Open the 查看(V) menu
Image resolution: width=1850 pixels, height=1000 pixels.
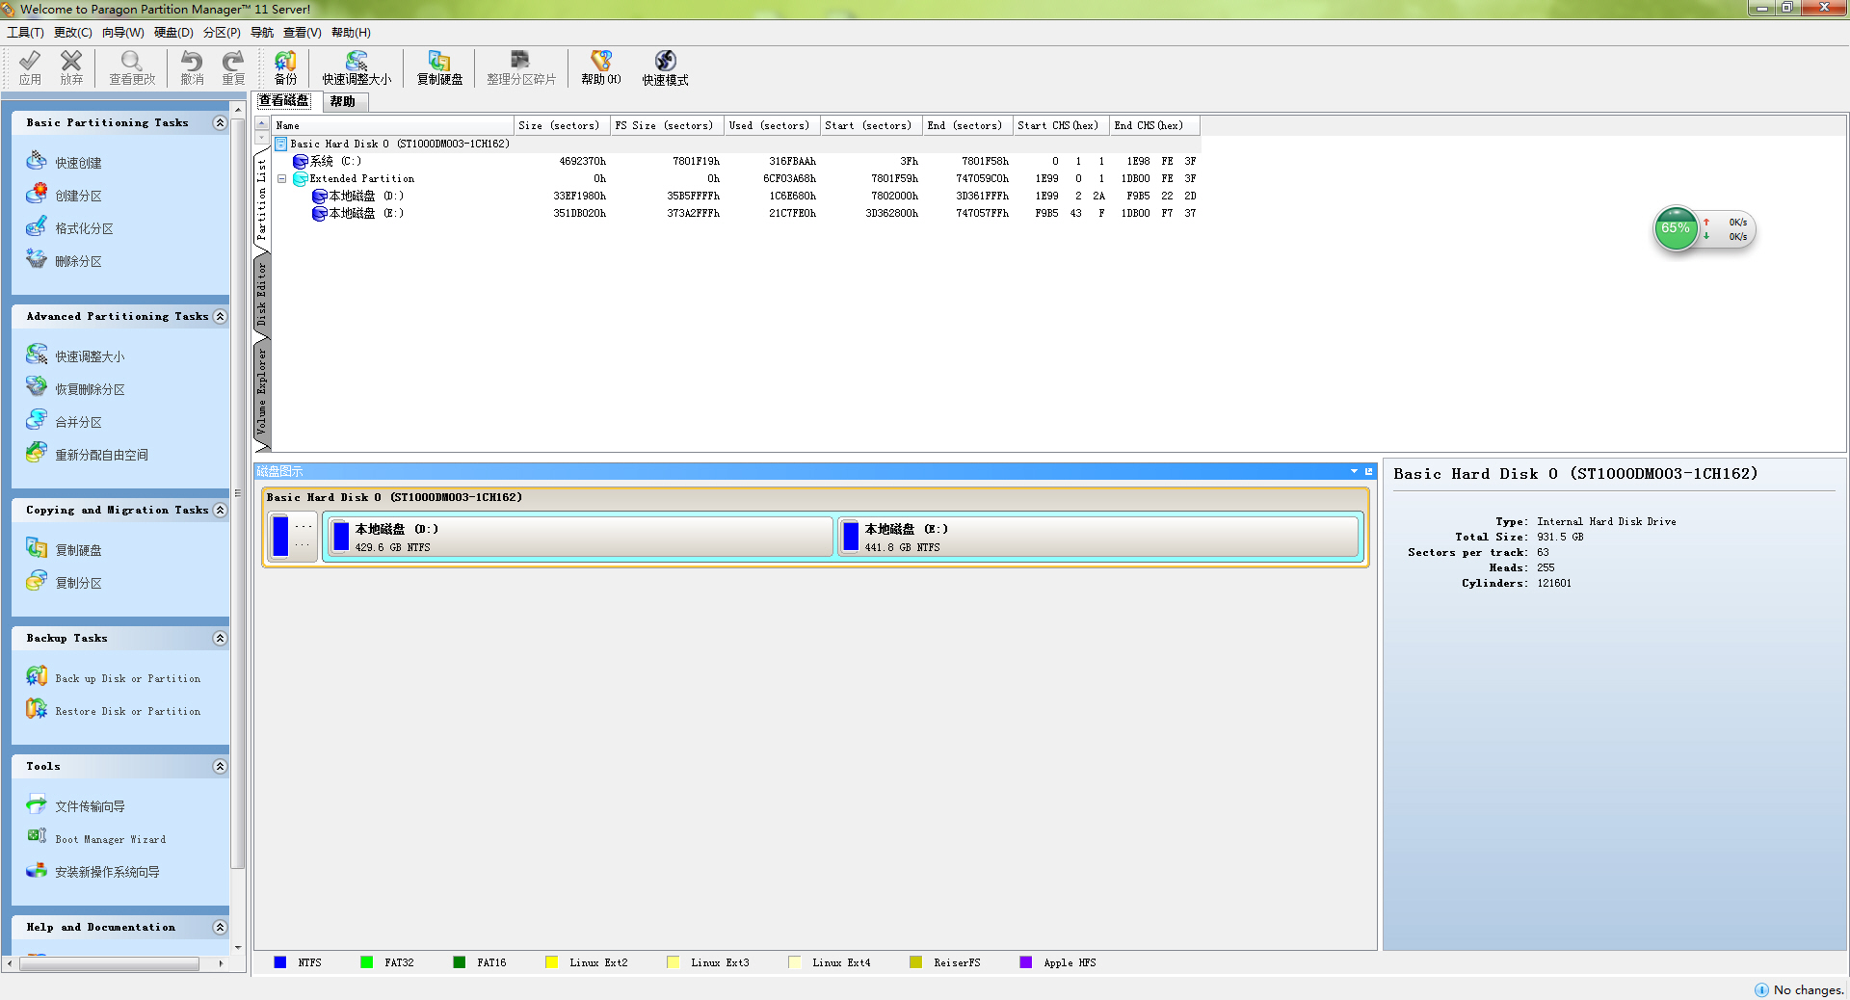point(303,33)
